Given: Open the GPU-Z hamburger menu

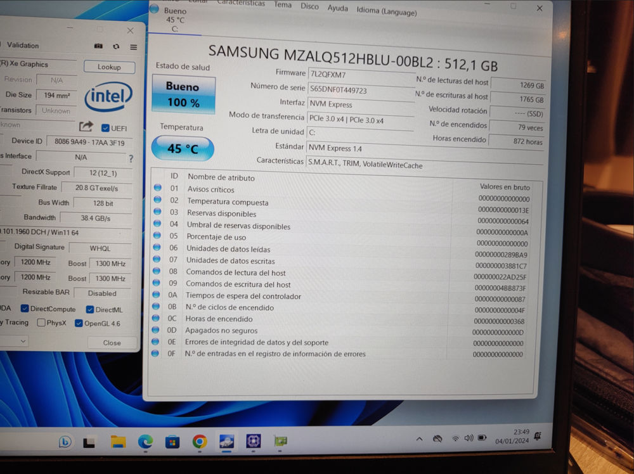Looking at the screenshot, I should point(133,47).
